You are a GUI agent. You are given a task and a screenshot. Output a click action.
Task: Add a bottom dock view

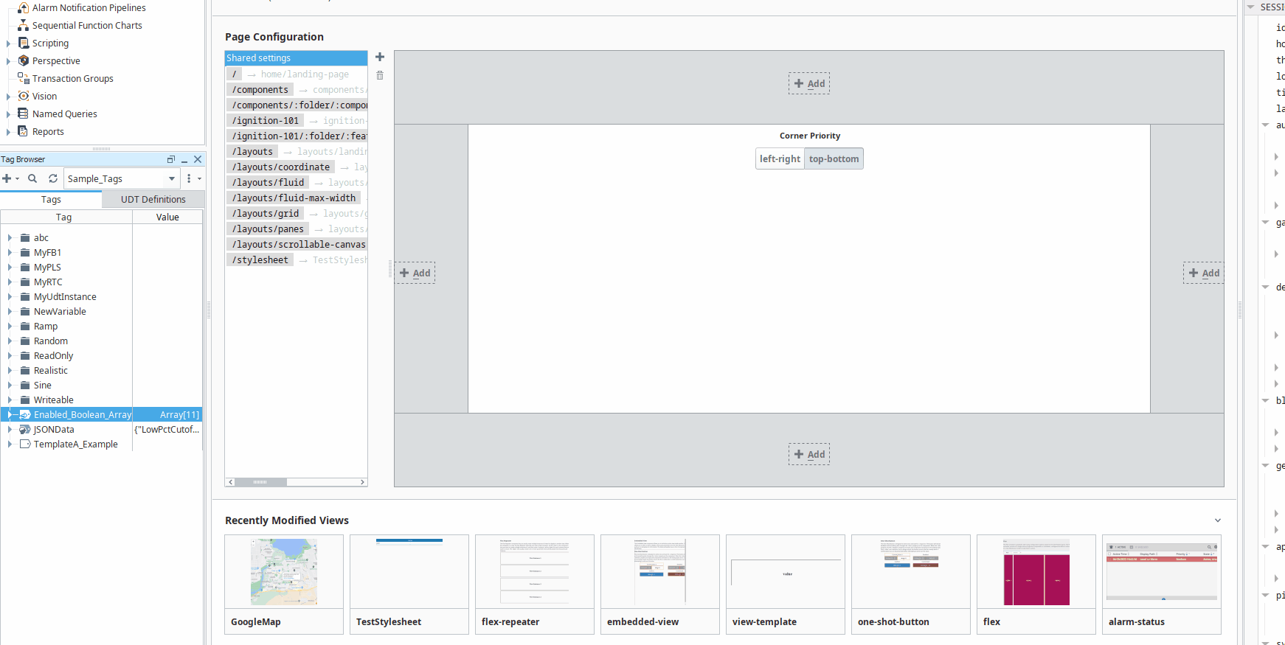click(x=809, y=454)
